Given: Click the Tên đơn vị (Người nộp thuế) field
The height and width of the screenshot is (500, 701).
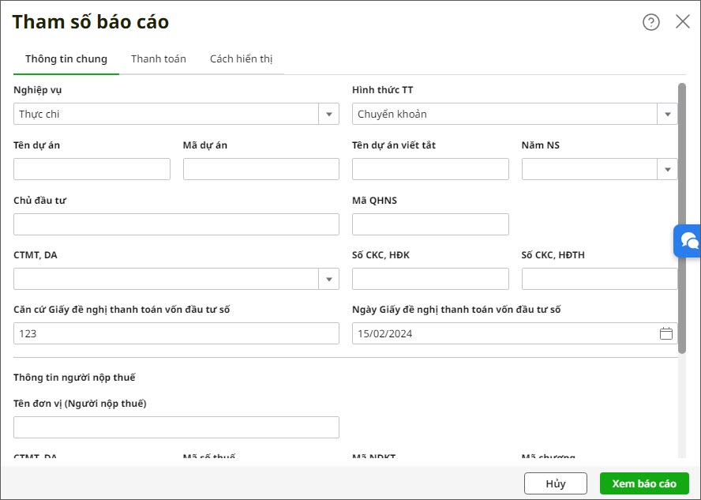Looking at the screenshot, I should point(176,427).
